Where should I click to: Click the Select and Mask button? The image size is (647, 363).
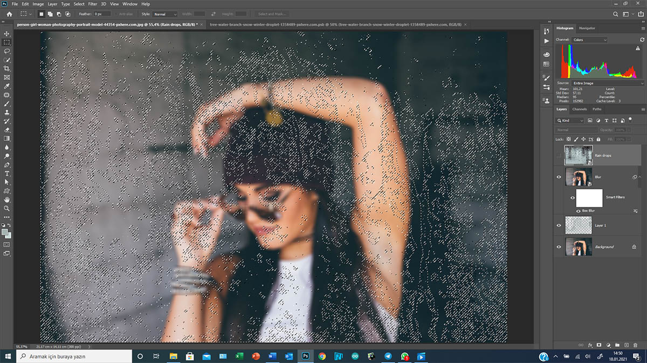[273, 14]
